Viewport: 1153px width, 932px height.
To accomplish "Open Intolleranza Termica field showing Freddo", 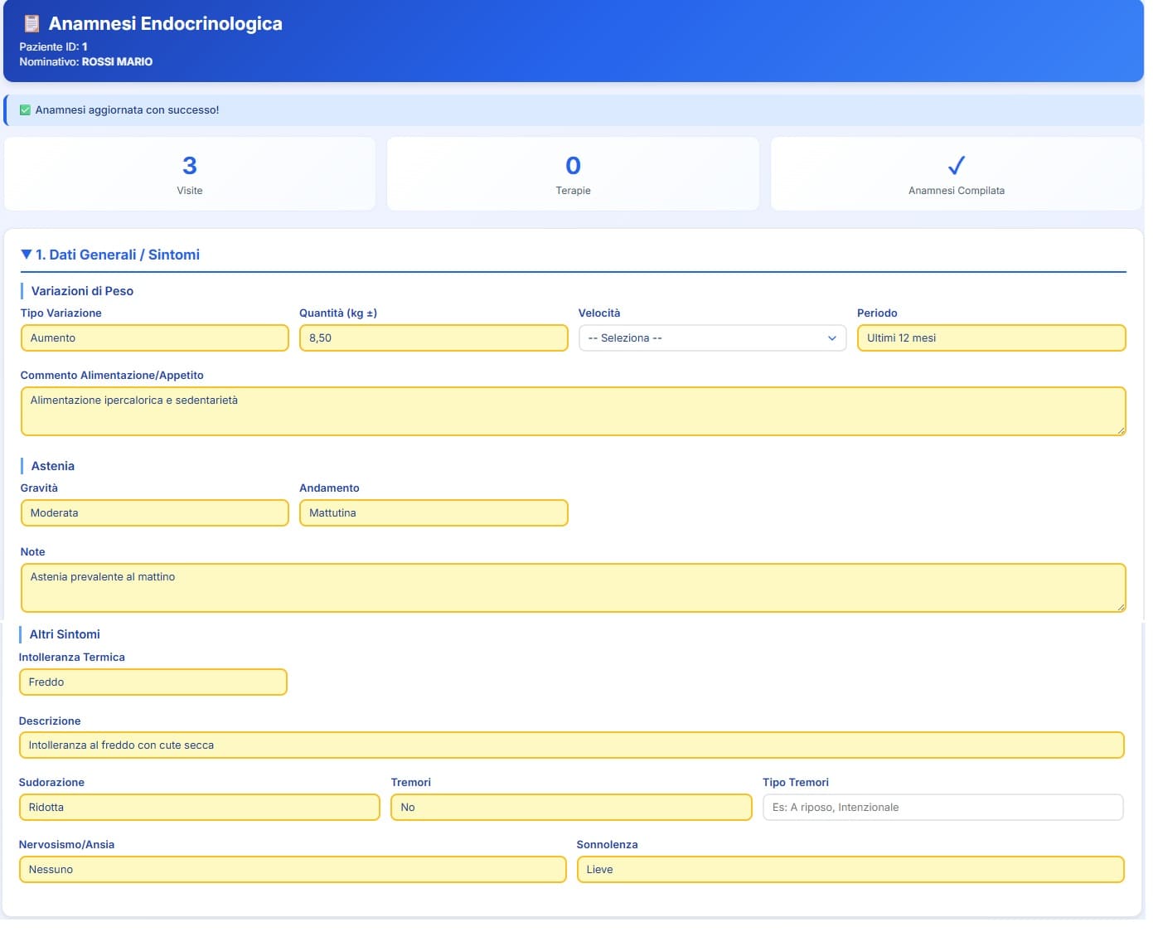I will [153, 682].
